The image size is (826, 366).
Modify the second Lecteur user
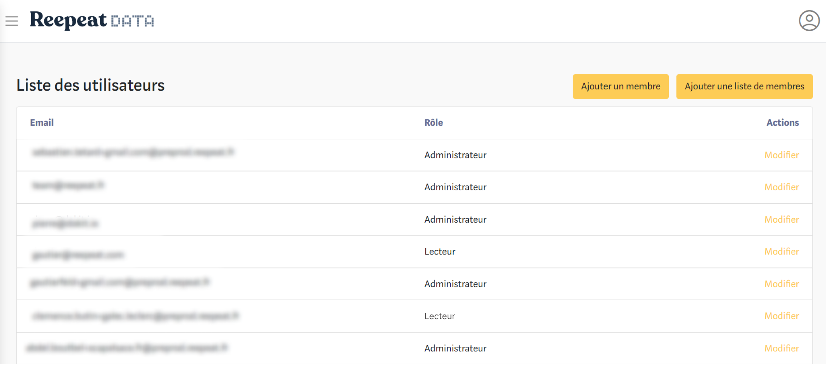(781, 316)
